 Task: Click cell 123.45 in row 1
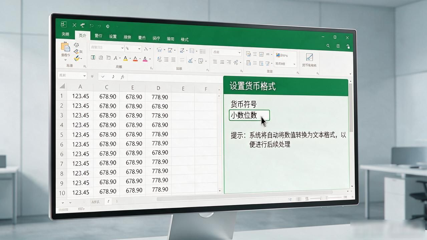80,96
